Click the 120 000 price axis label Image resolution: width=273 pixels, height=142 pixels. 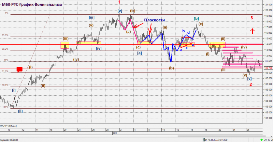click(x=268, y=10)
